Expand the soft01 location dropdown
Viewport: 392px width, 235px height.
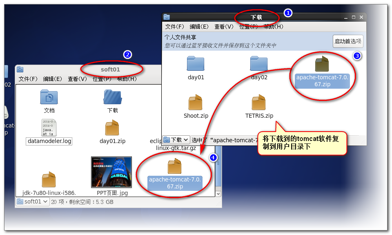(33, 201)
